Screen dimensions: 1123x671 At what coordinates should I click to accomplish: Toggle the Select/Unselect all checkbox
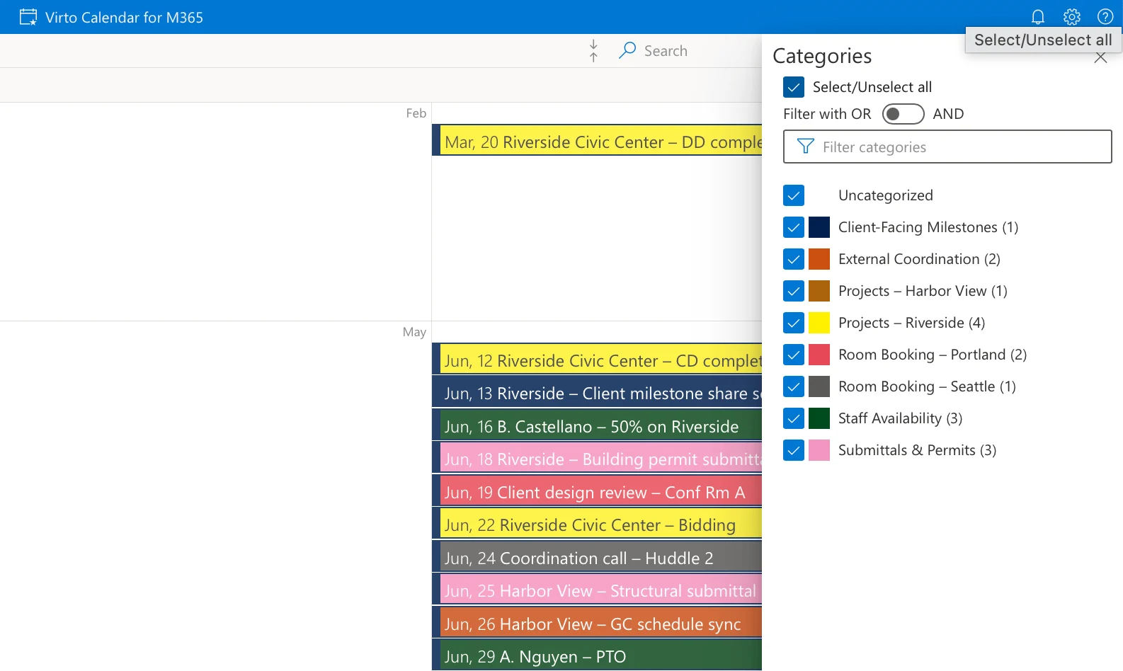(x=794, y=87)
